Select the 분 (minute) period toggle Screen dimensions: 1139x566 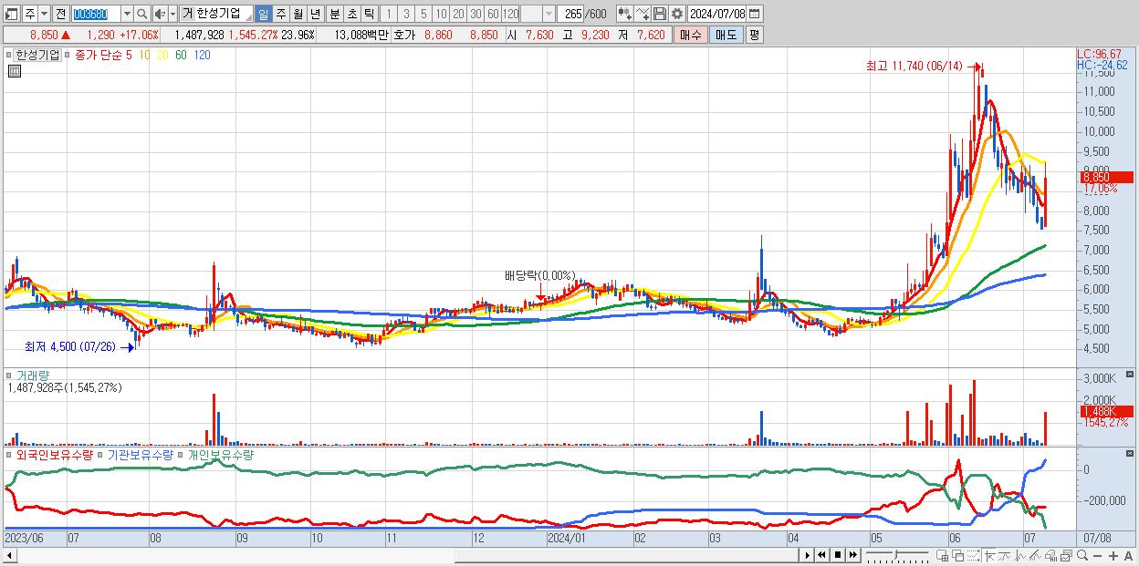pyautogui.click(x=334, y=14)
